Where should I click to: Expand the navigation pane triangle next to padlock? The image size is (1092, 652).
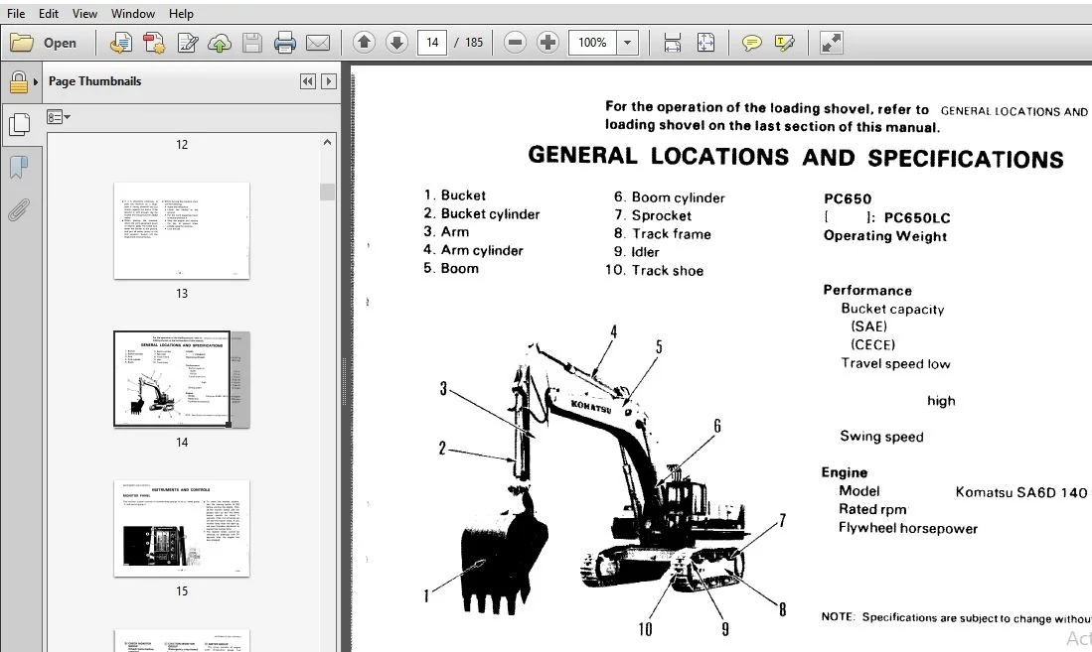(36, 82)
